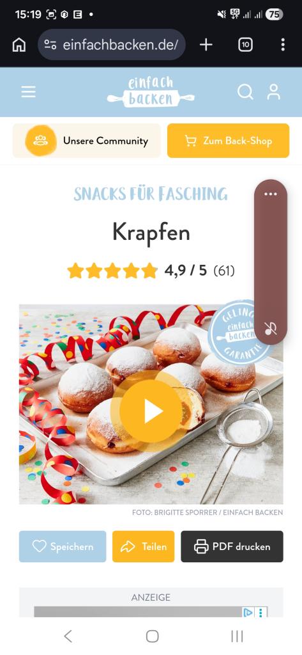
Task: Open Snacks für Fasching category link
Action: [x=151, y=194]
